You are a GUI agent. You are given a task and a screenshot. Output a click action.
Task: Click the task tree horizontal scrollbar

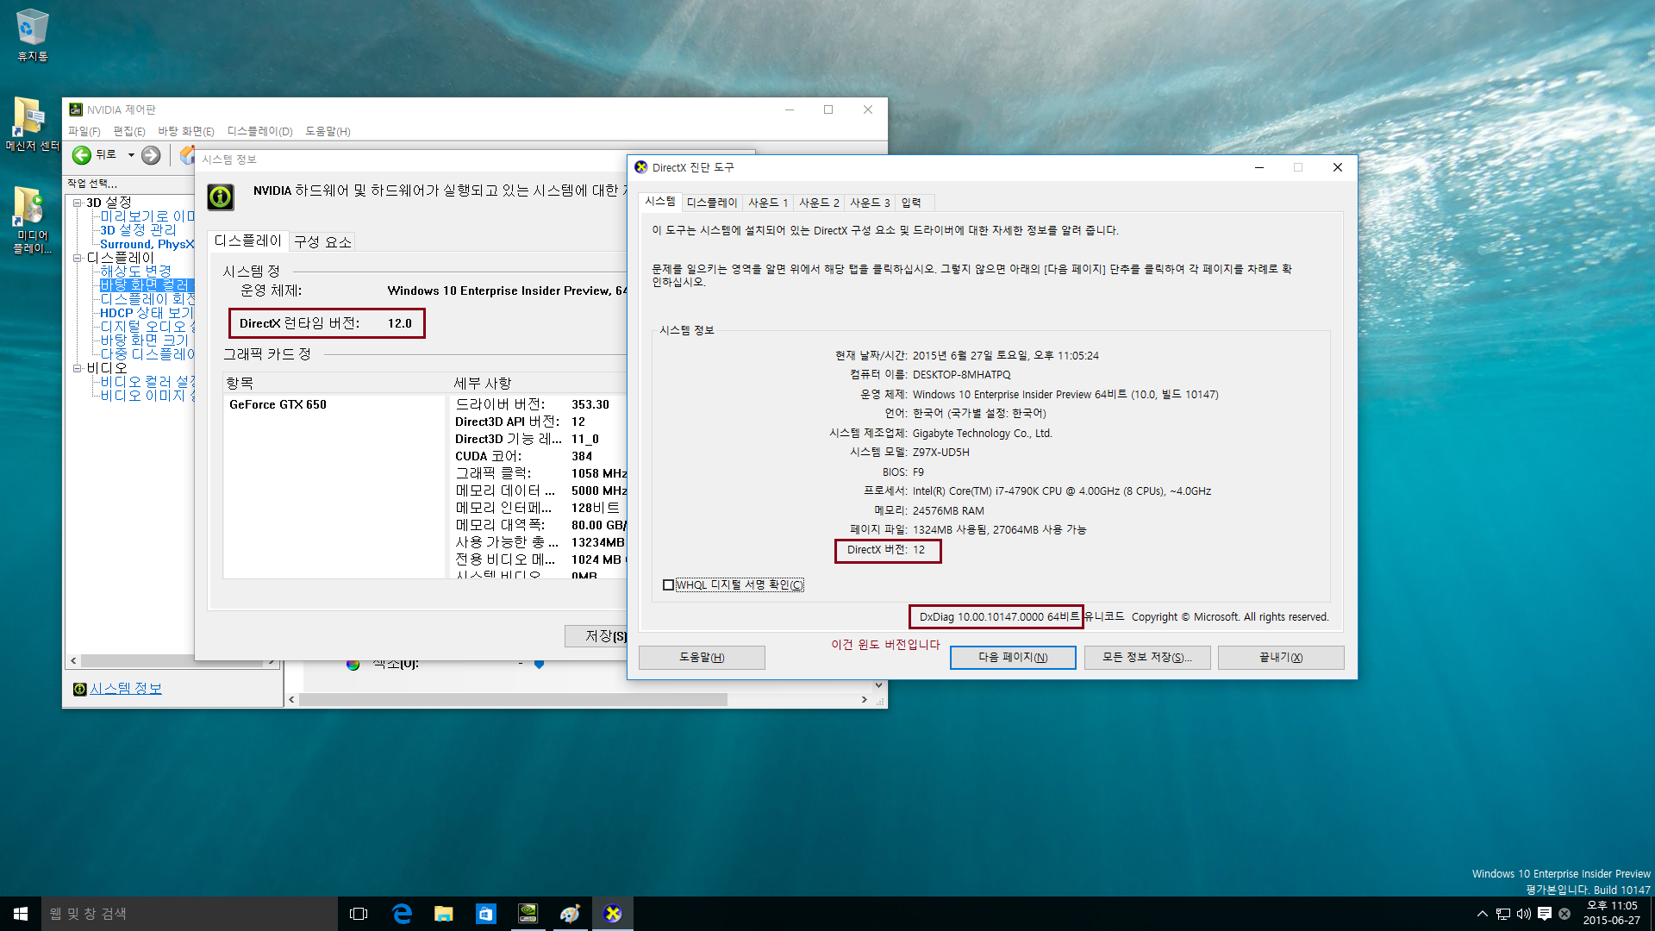point(172,661)
